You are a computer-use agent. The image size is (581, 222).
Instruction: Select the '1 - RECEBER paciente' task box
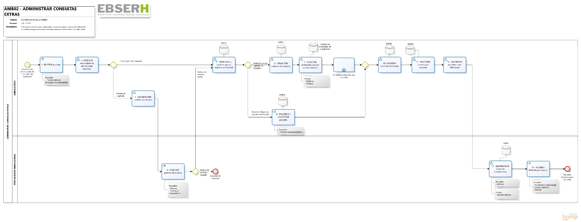tap(51, 65)
